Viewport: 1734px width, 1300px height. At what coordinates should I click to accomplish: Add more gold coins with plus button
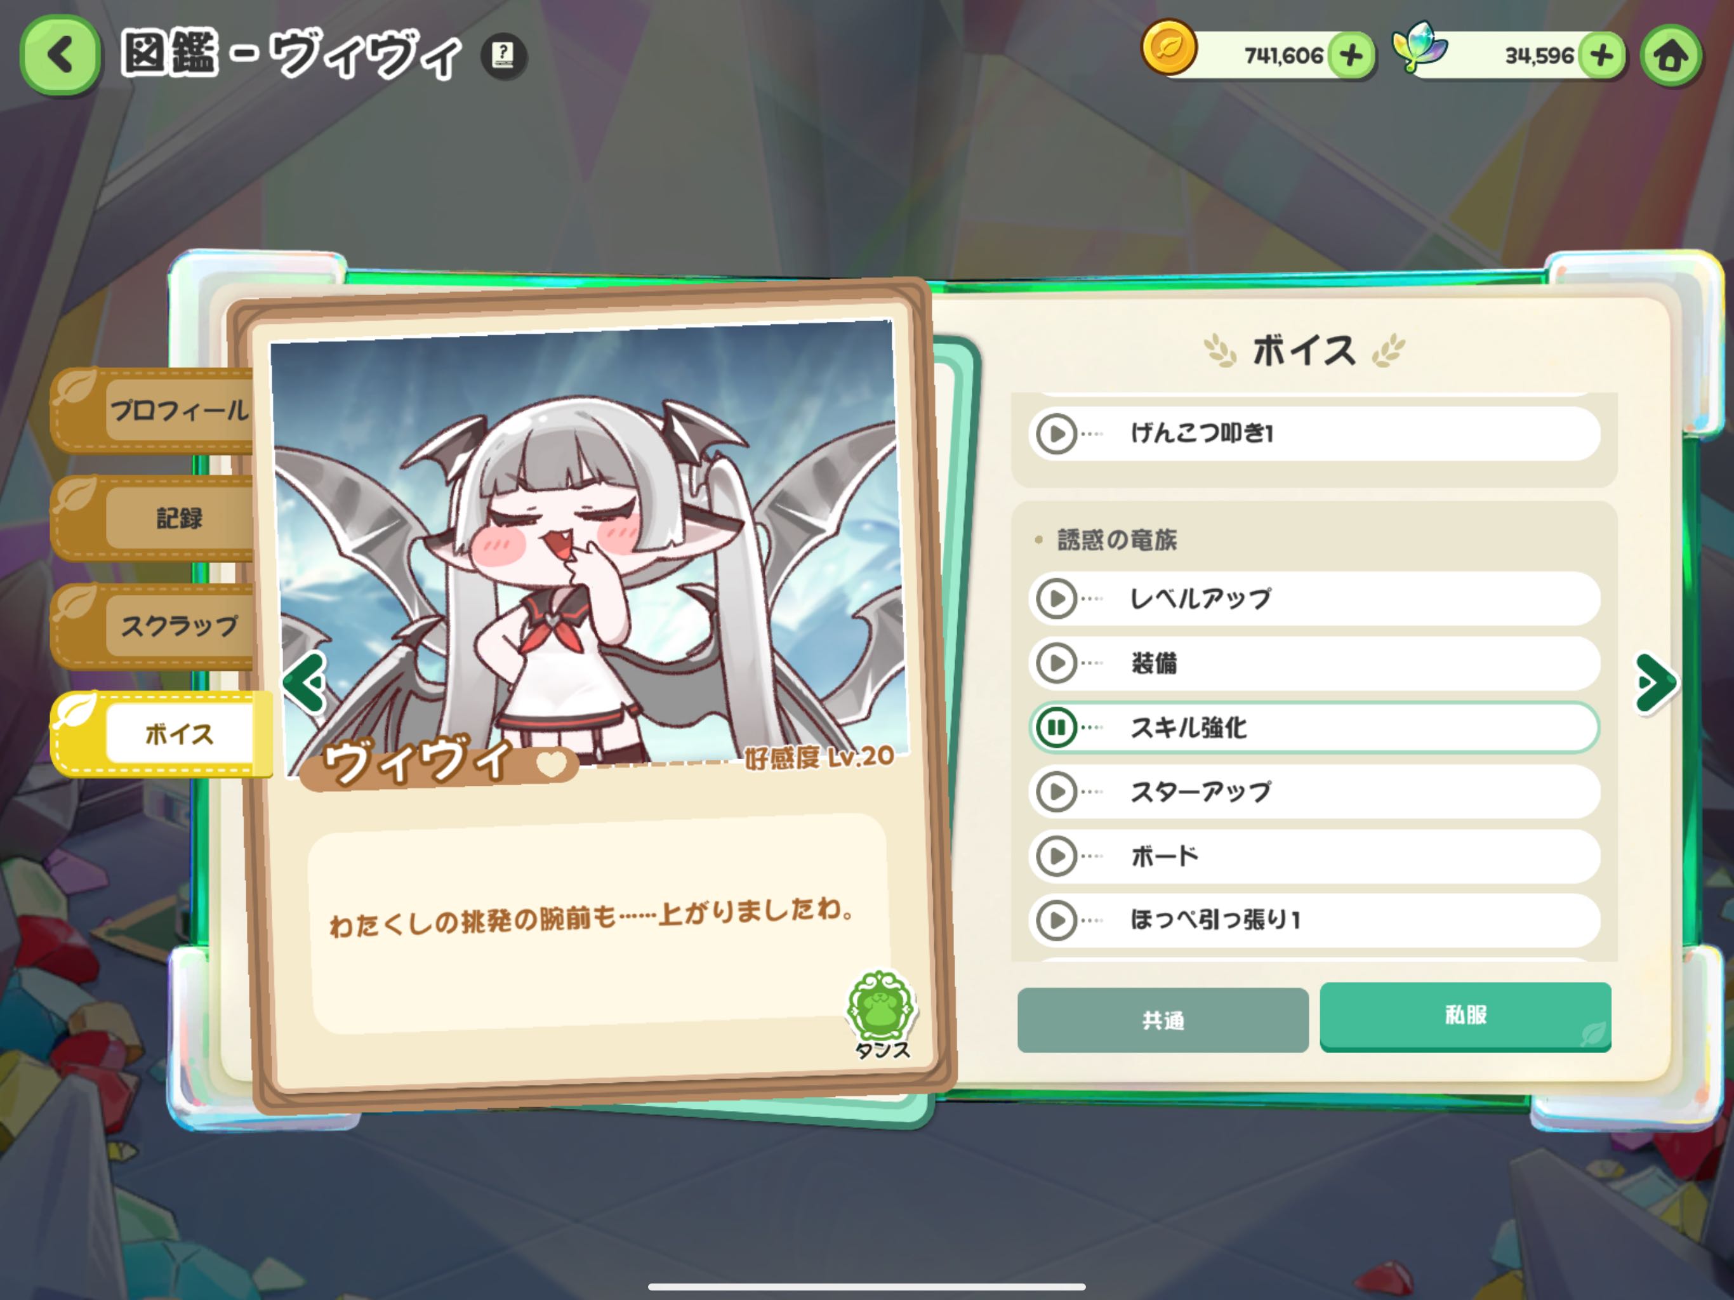click(x=1351, y=56)
